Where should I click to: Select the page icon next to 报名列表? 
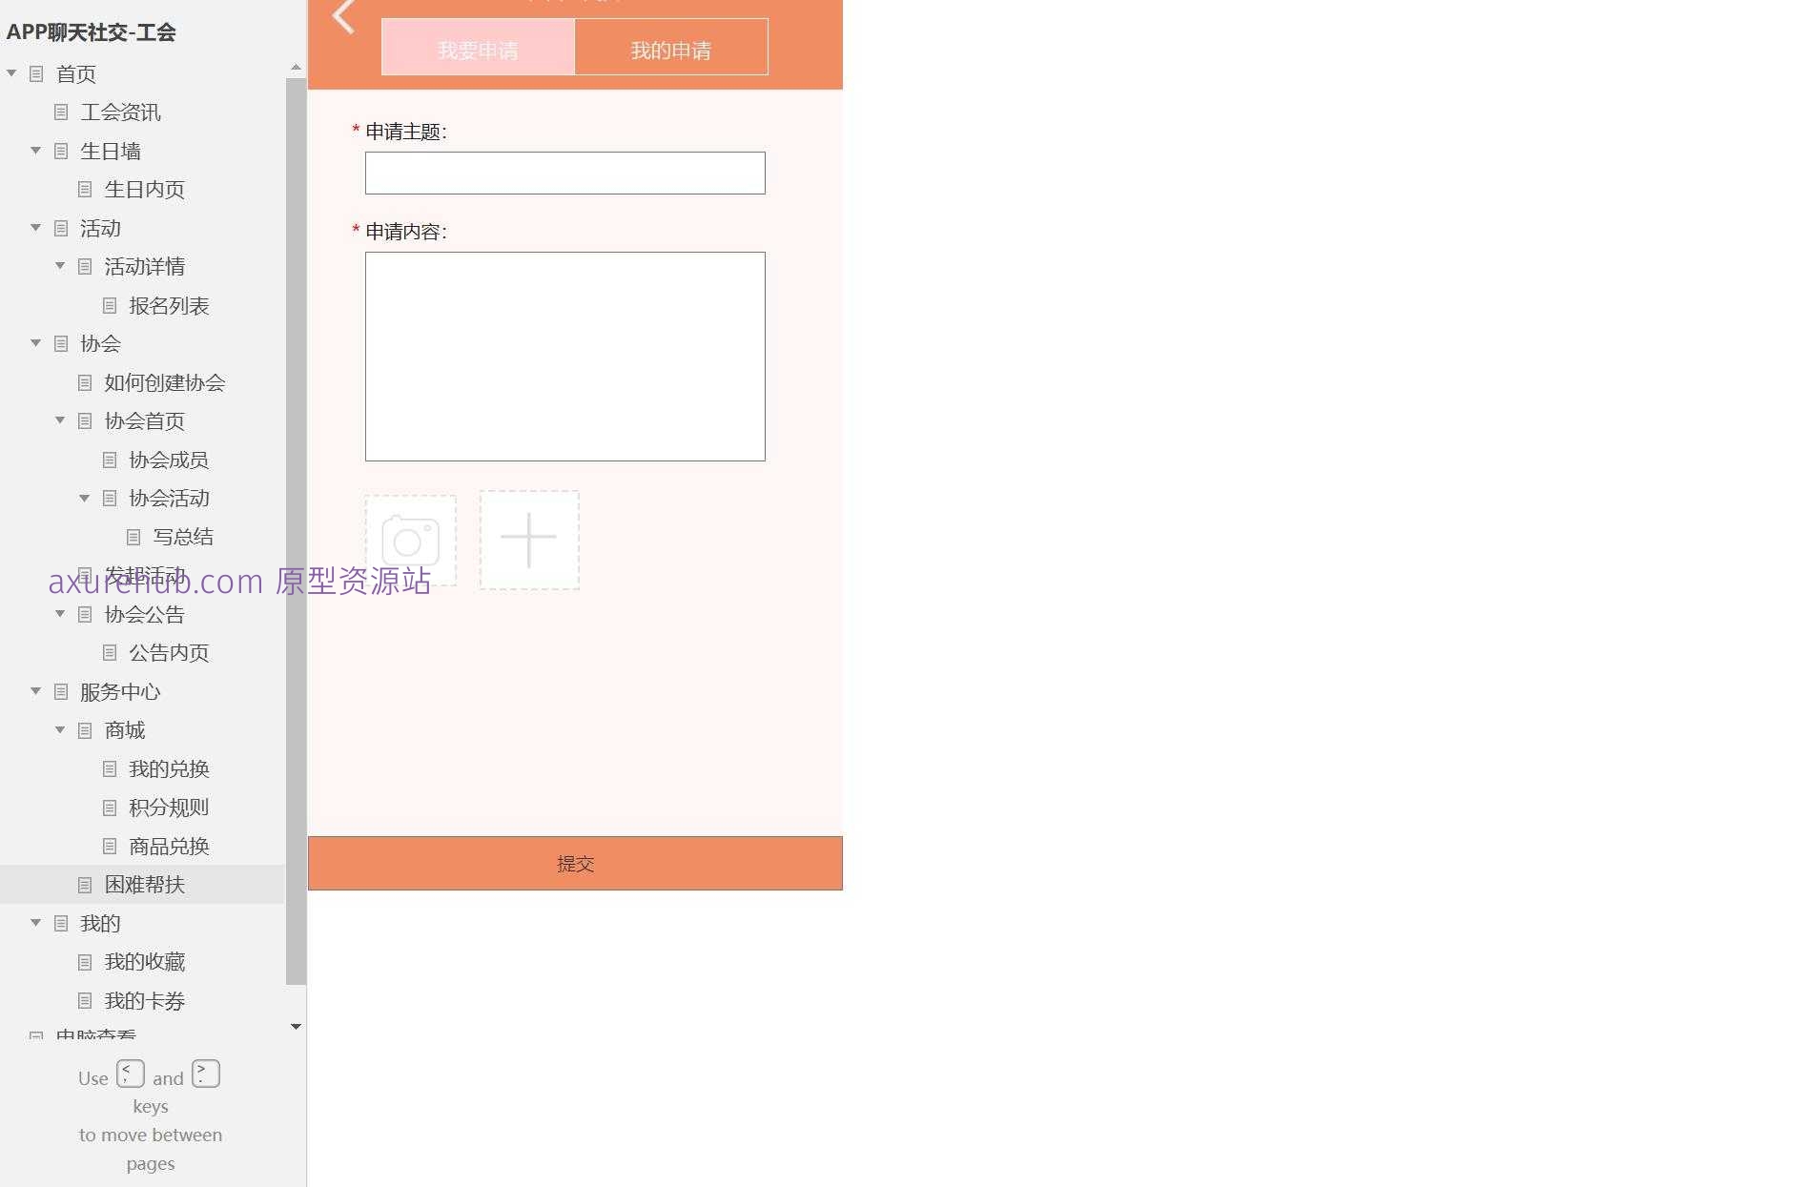pos(108,305)
